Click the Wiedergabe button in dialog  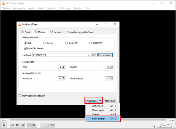tap(92, 101)
